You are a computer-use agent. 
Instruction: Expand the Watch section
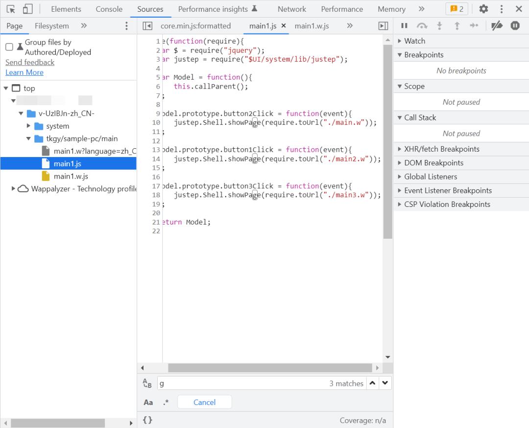[x=414, y=41]
